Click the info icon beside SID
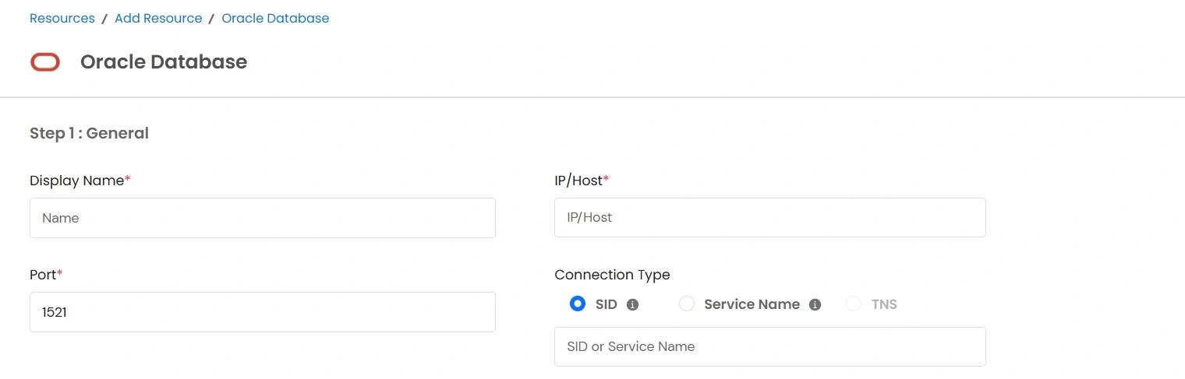Screen dimensions: 1185x379 632,305
